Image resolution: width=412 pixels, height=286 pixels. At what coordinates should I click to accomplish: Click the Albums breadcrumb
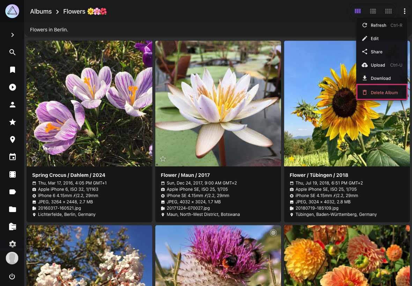click(x=41, y=11)
